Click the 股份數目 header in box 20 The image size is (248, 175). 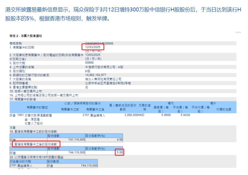(53, 162)
